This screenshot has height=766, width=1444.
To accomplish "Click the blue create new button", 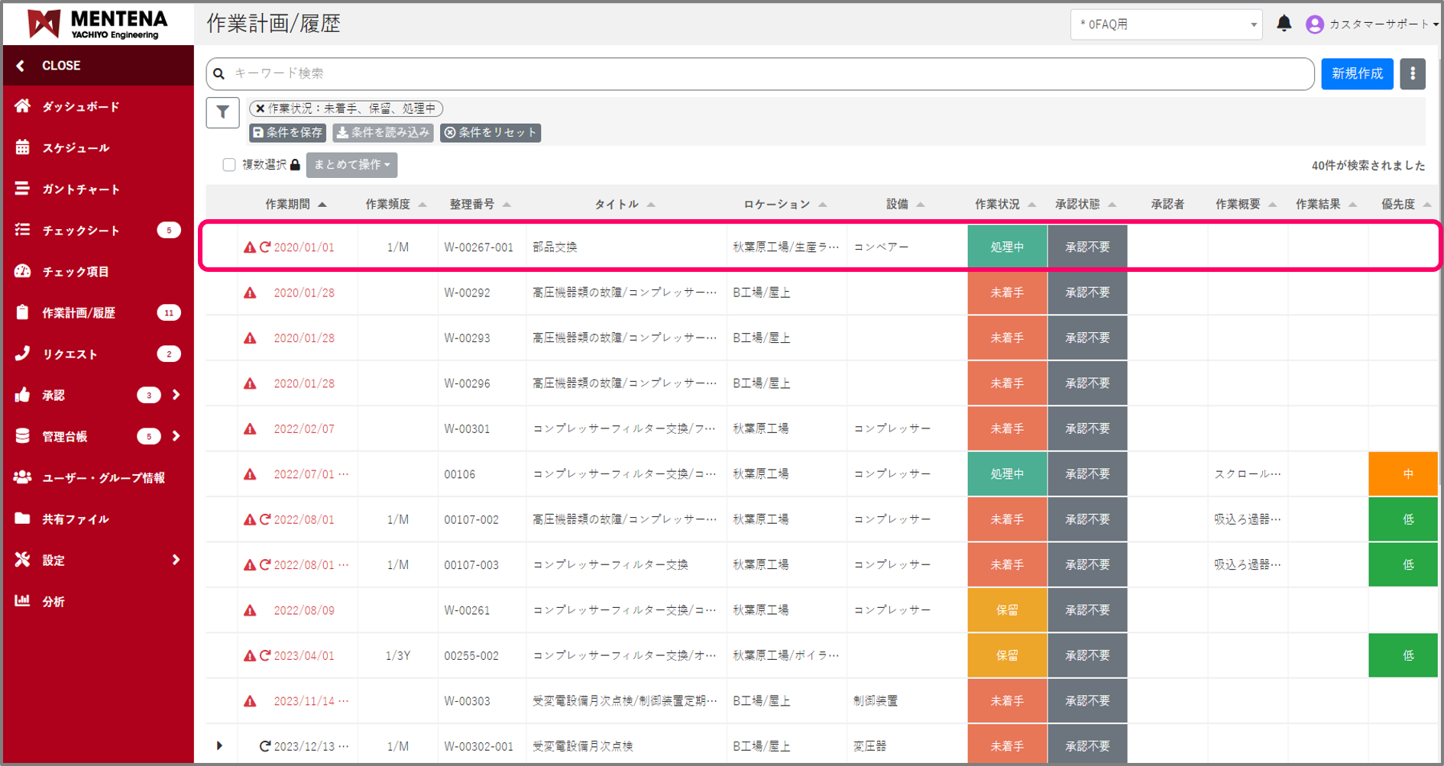I will [x=1356, y=74].
